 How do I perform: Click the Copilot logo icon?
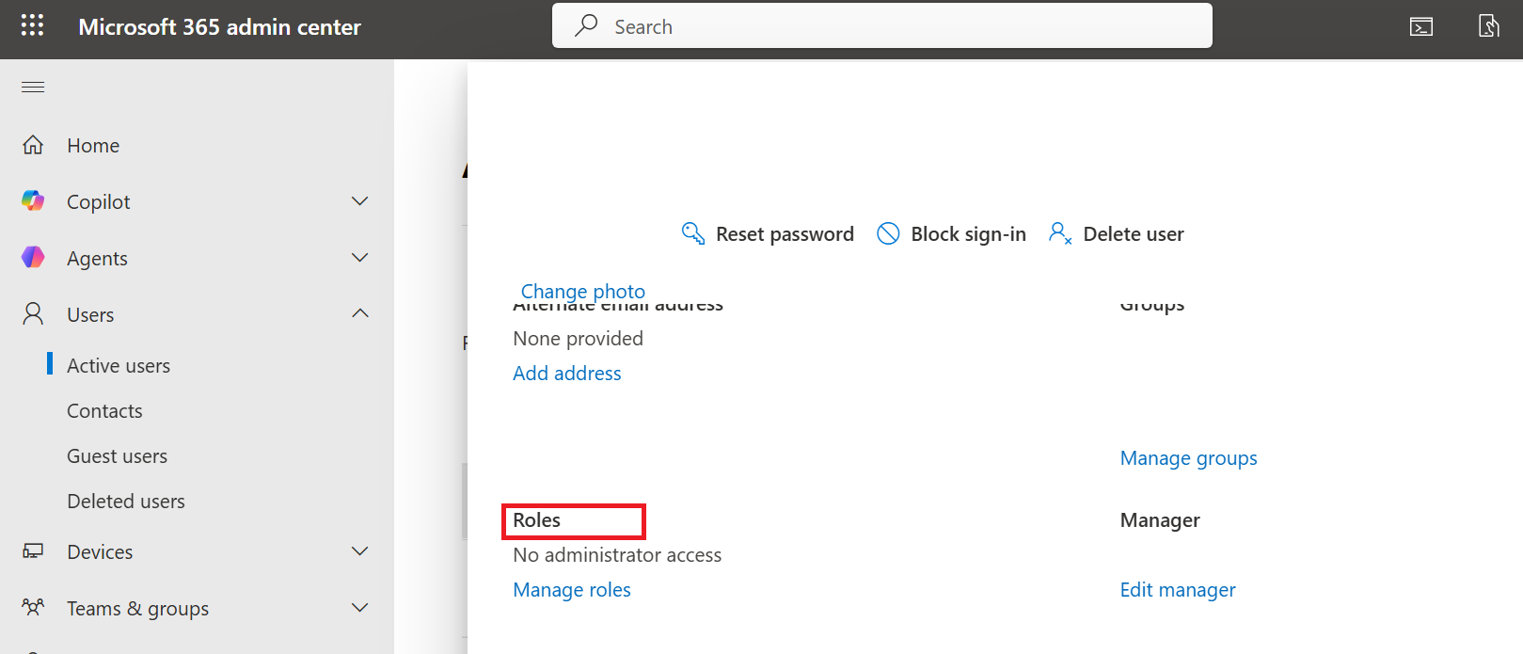click(33, 201)
